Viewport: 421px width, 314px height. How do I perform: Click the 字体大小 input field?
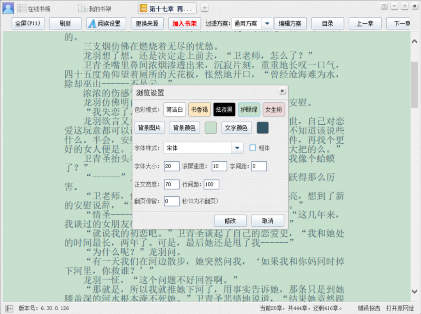tap(172, 166)
